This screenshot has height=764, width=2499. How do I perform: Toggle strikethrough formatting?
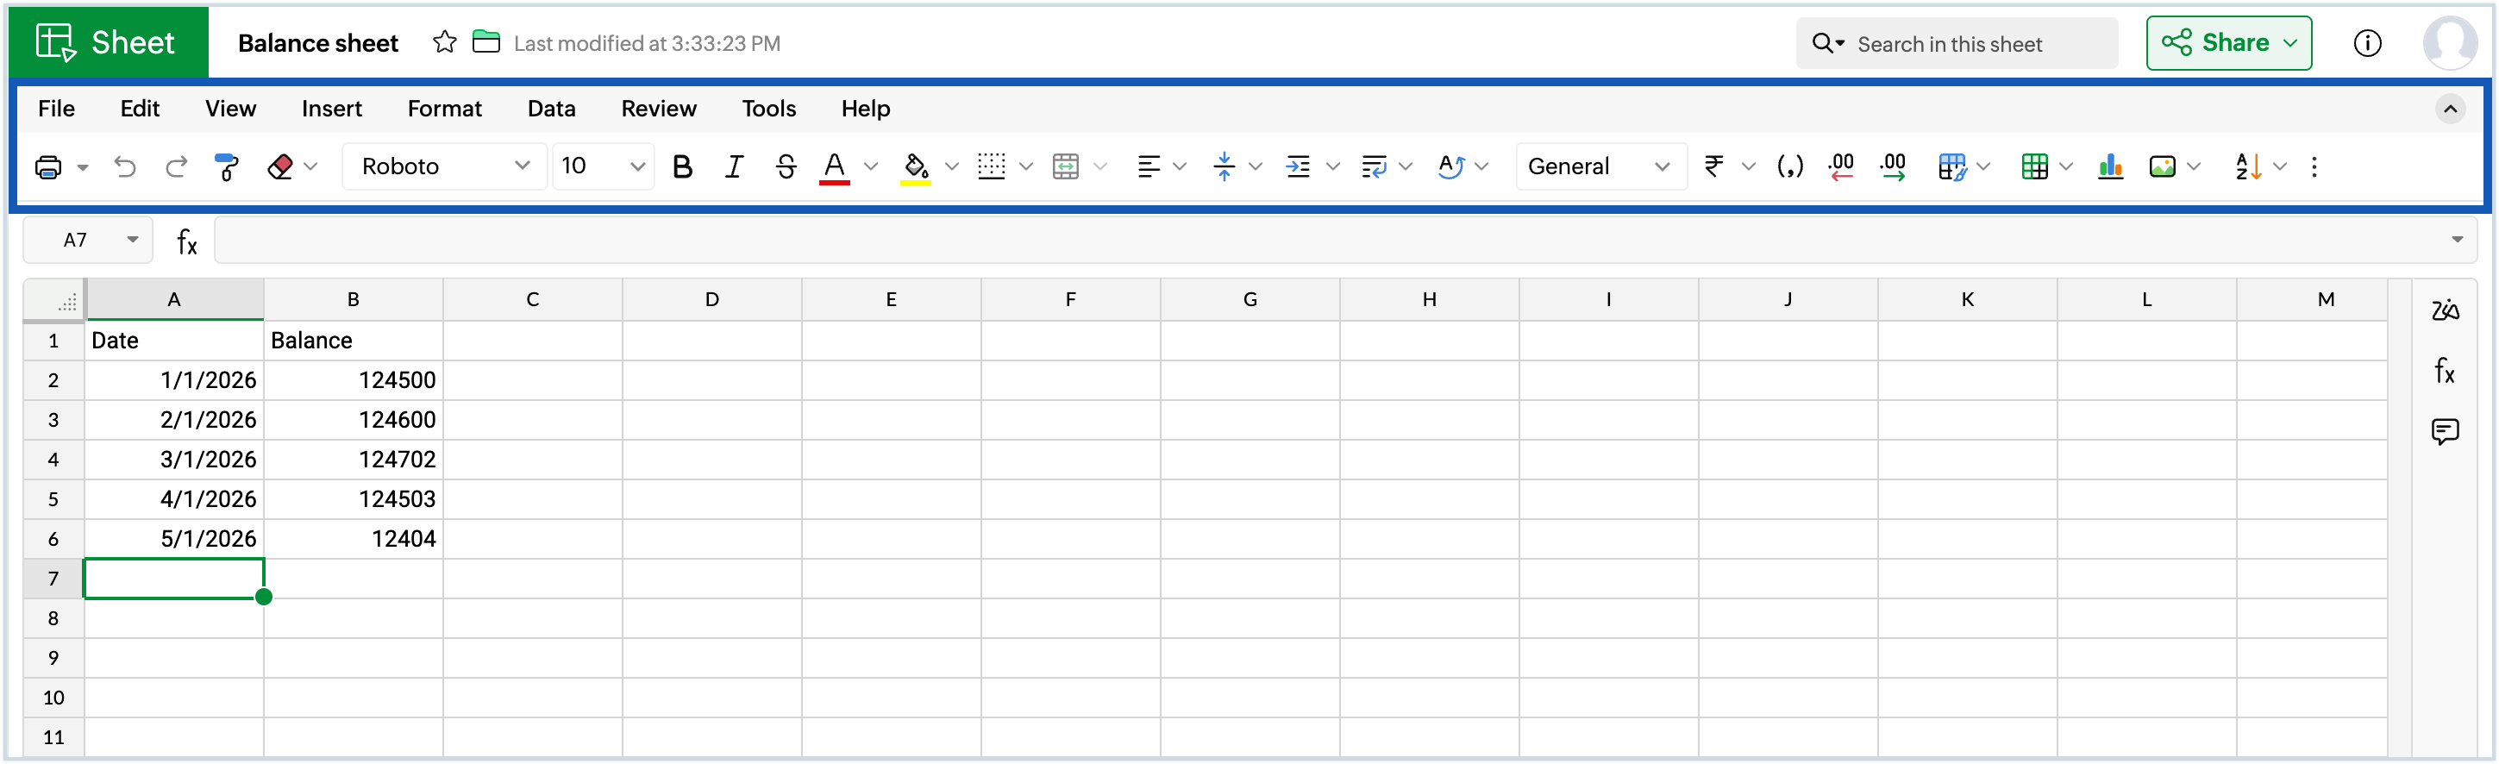(x=786, y=166)
